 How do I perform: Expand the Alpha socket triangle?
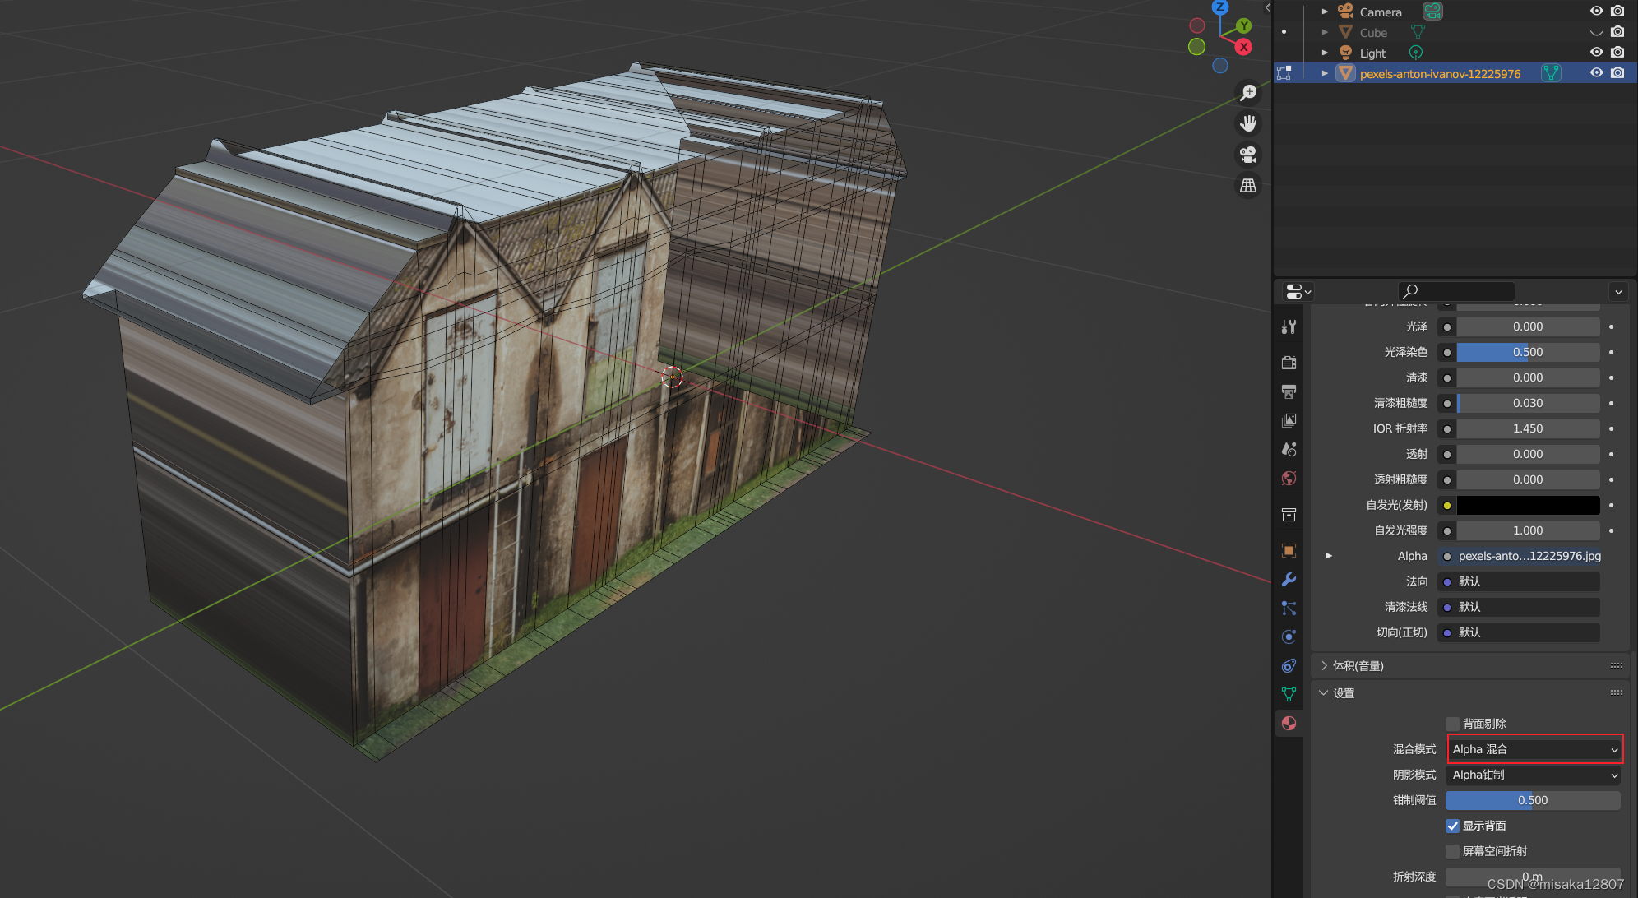pos(1329,556)
